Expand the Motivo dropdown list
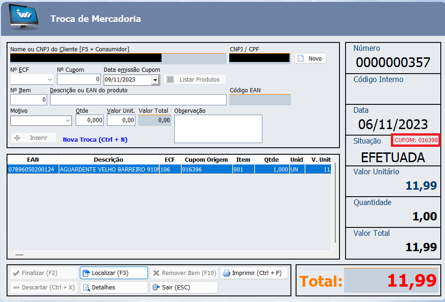Screen dimensions: 445x302 68,121
